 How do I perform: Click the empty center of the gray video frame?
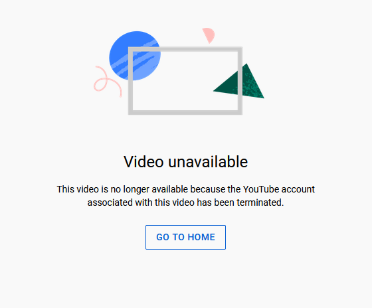coord(185,81)
